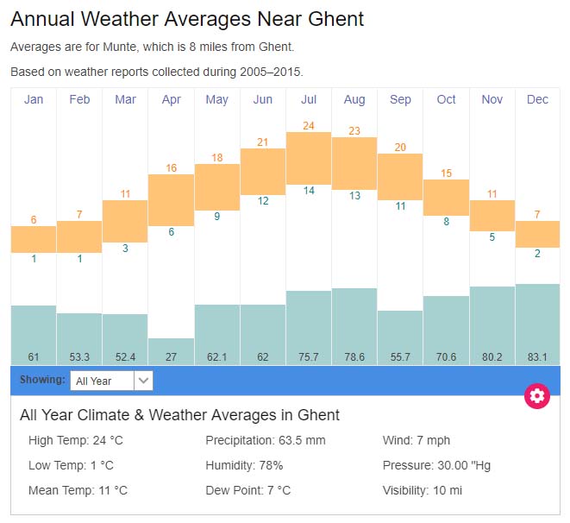Click August's orange temperature range bar
Screen dimensions: 570x523
354,163
